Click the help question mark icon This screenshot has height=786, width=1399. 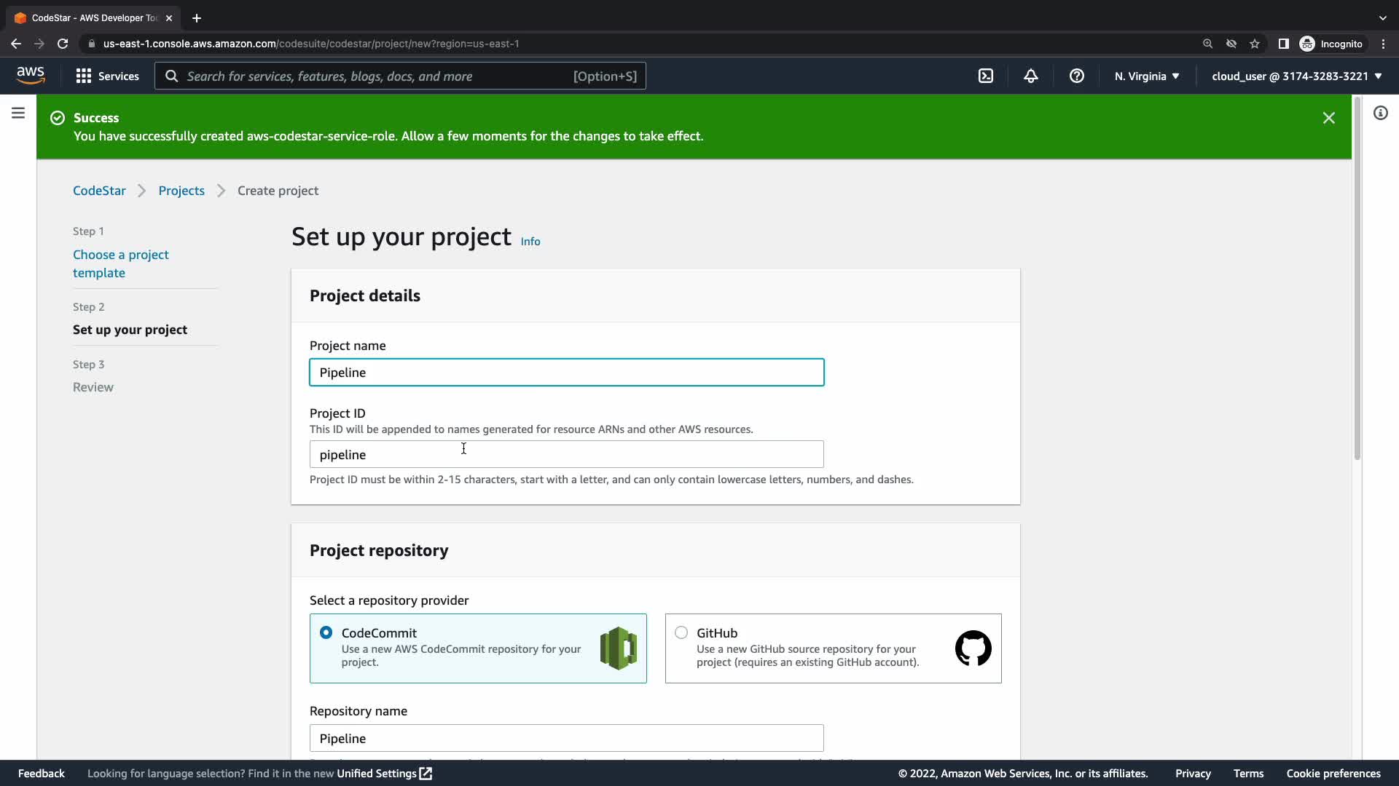coord(1077,76)
